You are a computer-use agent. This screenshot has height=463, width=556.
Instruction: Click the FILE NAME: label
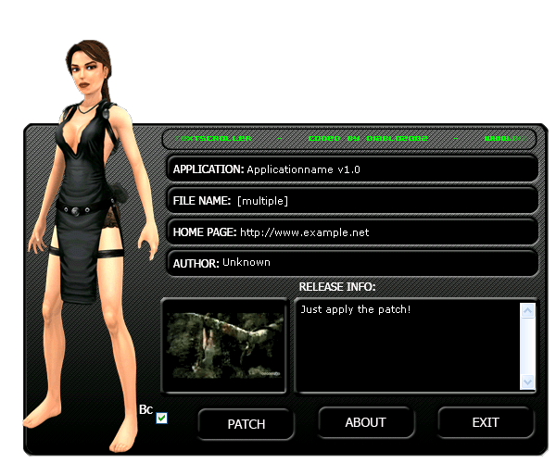tap(202, 201)
